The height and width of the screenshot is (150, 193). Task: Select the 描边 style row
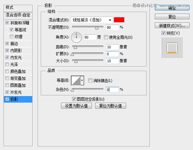tap(18, 44)
